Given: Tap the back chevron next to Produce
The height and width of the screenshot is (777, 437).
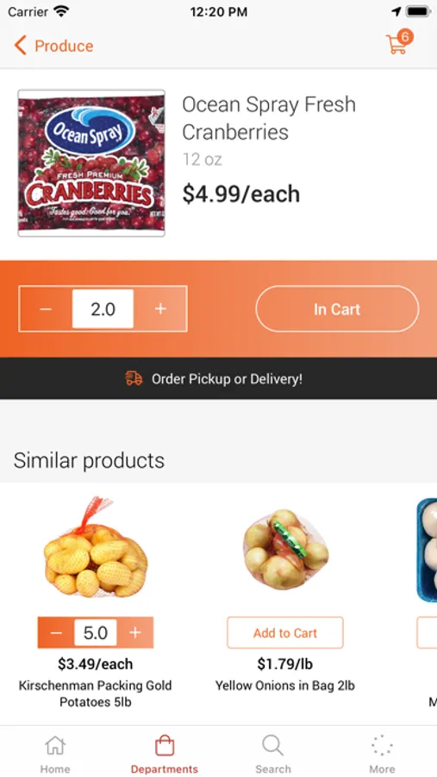Looking at the screenshot, I should (21, 46).
